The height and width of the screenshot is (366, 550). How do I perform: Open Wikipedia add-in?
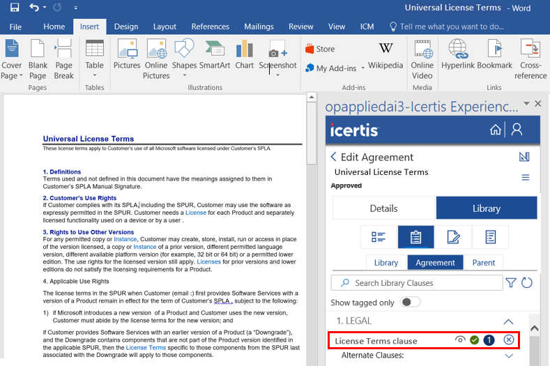pos(385,55)
